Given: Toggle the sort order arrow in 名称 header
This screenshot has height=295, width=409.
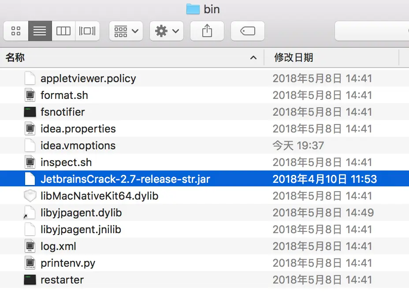Looking at the screenshot, I should 253,58.
